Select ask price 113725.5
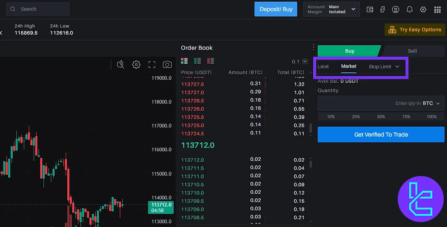Viewport: 447px width, 227px height. [193, 117]
